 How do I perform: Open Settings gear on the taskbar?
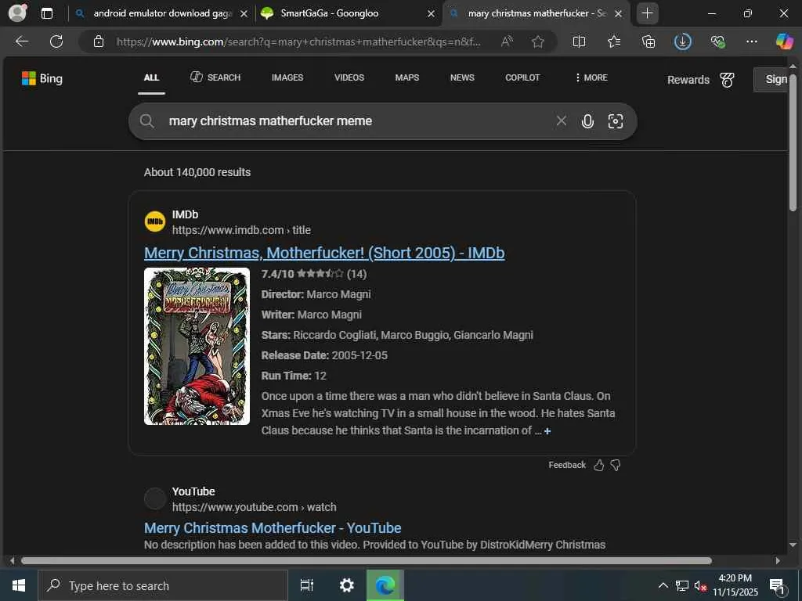(347, 585)
